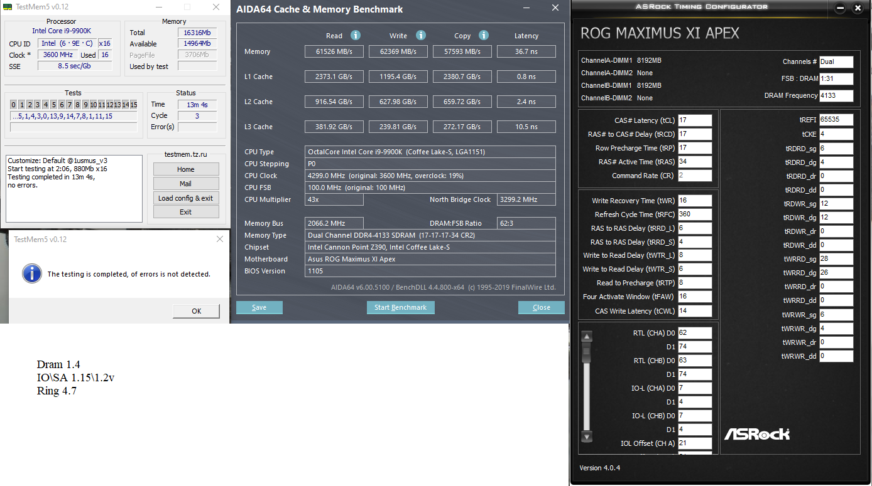Click the TestMem5 Time value 13m 4s

coord(197,105)
